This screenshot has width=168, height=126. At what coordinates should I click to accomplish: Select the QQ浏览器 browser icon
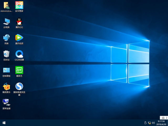[19, 54]
